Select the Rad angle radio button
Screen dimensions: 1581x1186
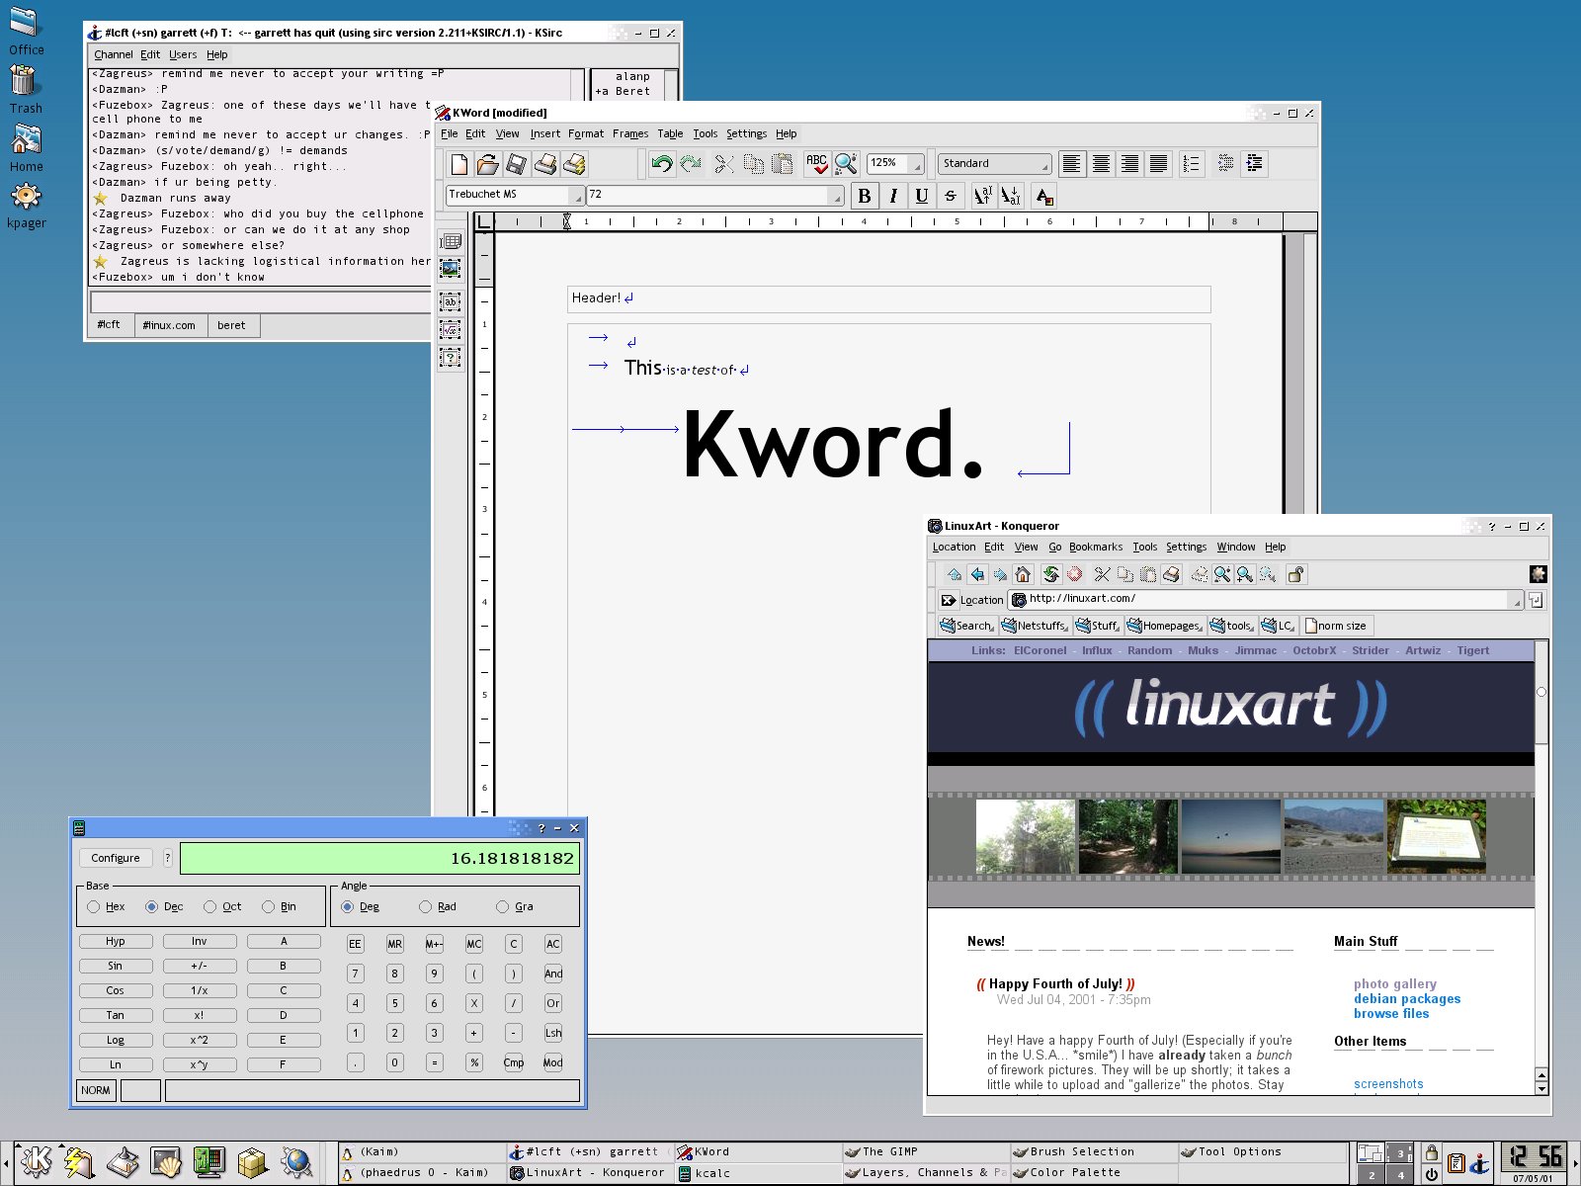tap(426, 906)
